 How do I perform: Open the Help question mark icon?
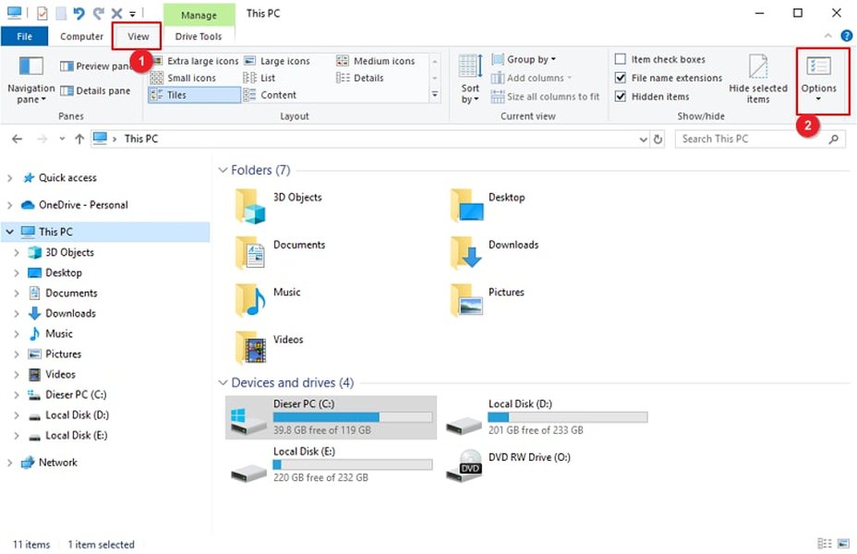coord(846,36)
